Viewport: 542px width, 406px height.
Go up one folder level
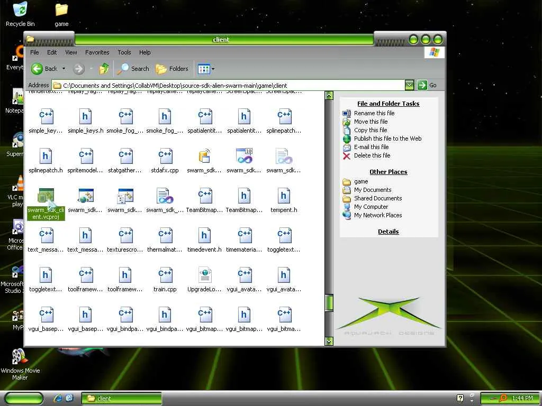click(104, 69)
